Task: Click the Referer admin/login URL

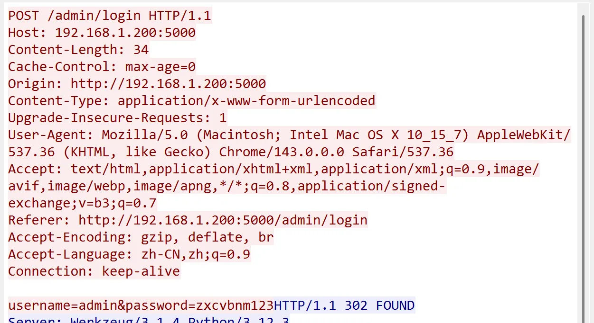Action: [x=223, y=220]
